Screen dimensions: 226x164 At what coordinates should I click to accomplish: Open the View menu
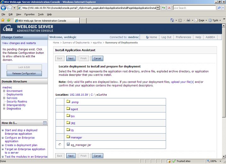coord(19,14)
